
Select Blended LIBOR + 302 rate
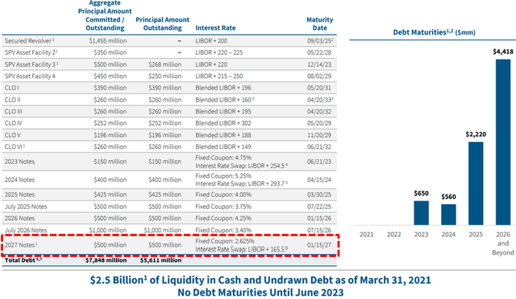point(223,123)
